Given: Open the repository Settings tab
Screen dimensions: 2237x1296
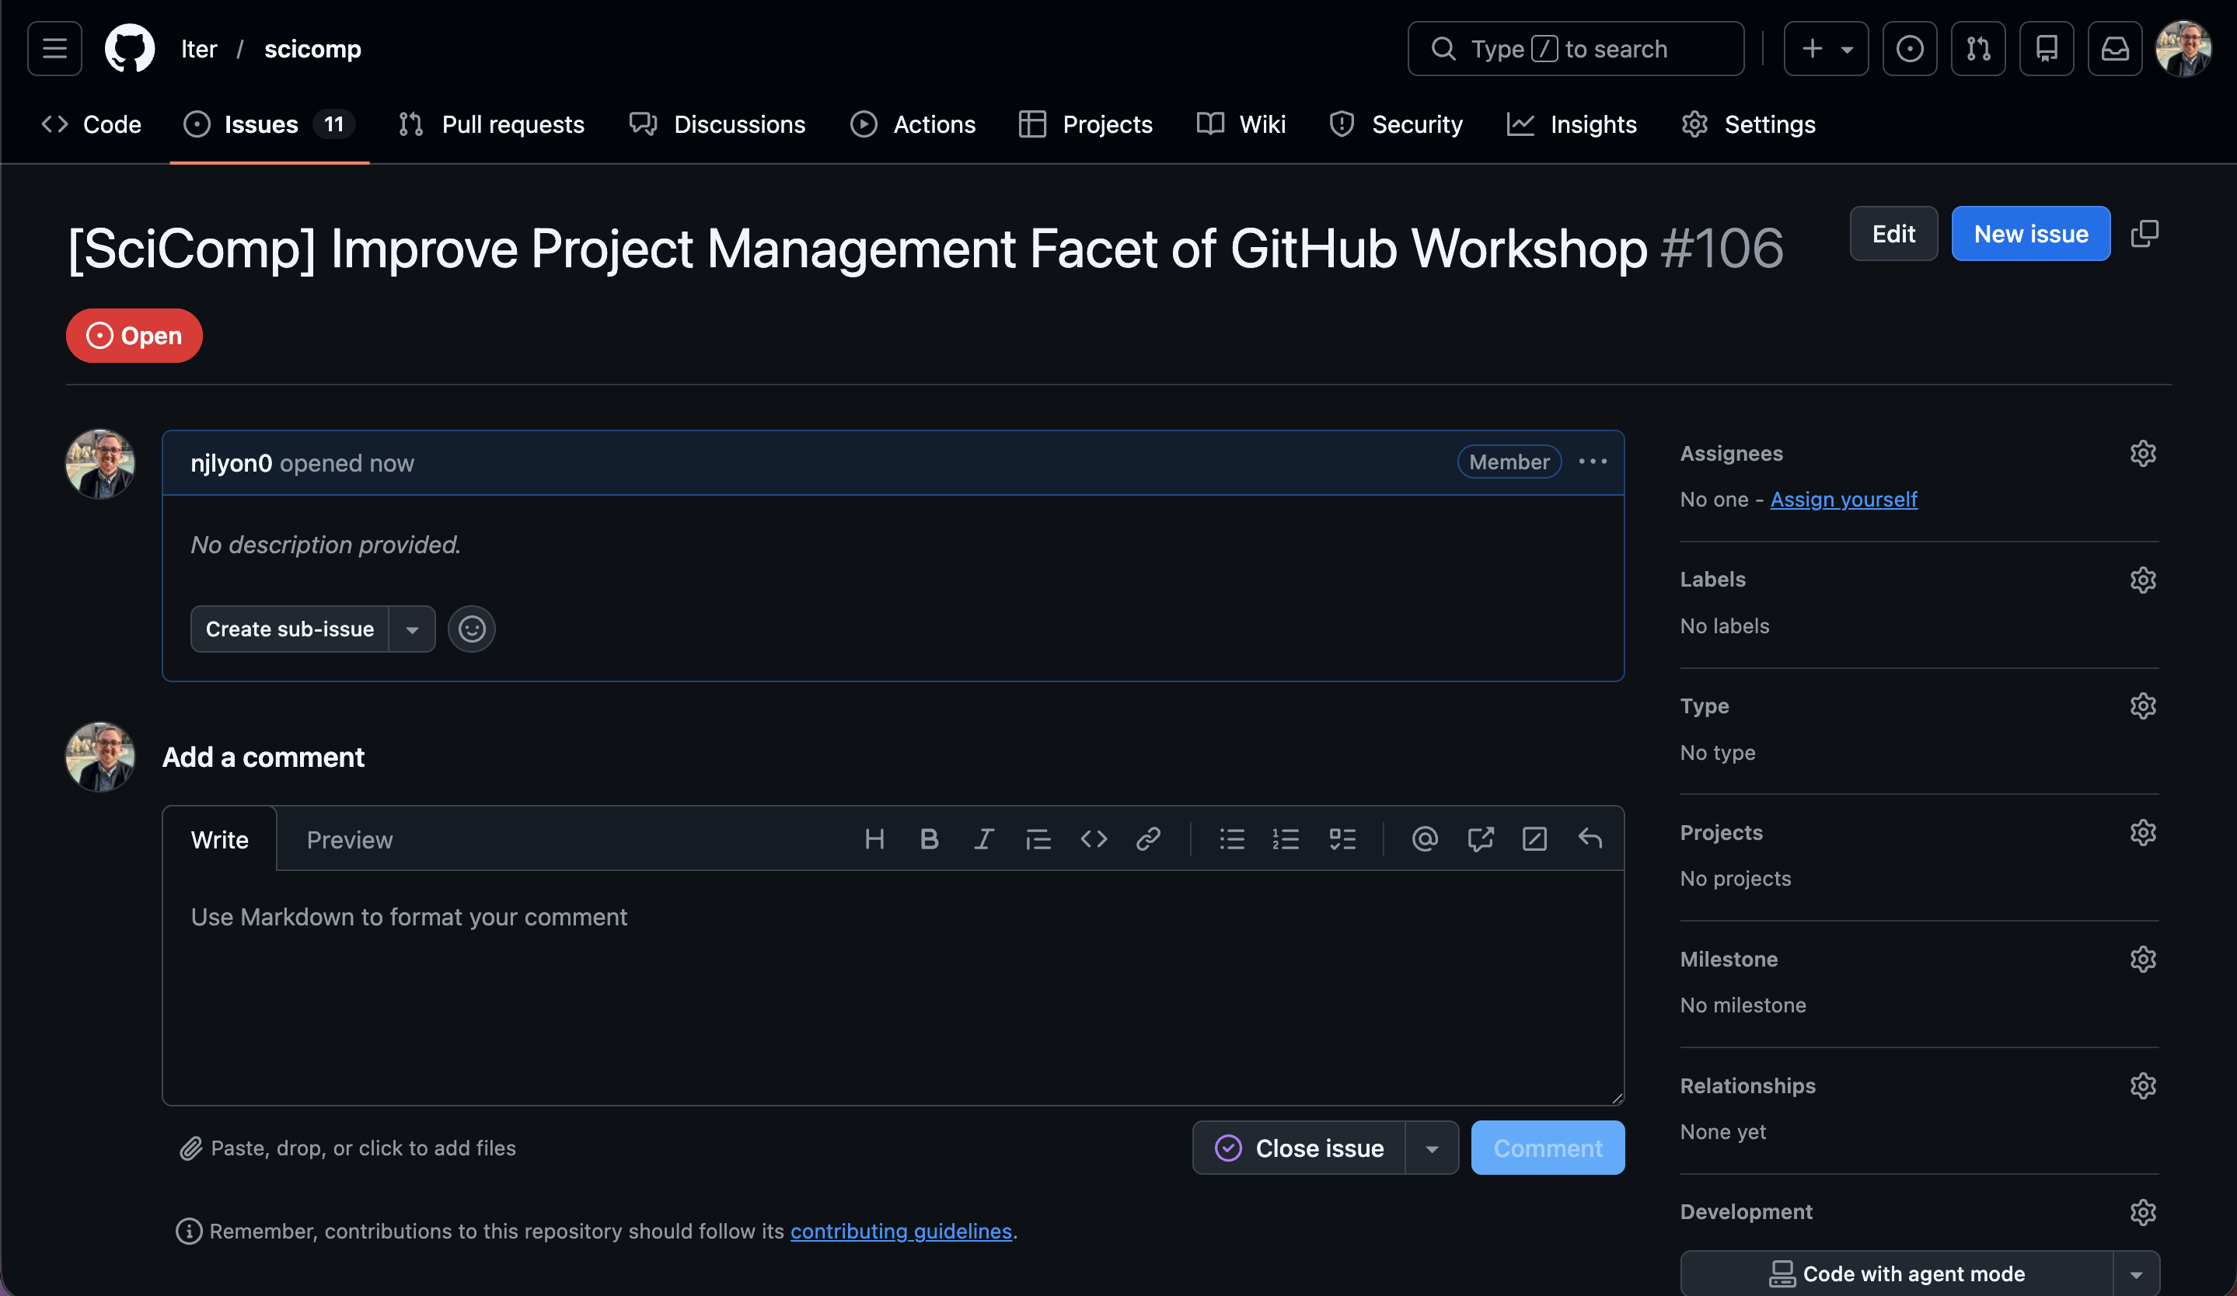Looking at the screenshot, I should point(1748,124).
